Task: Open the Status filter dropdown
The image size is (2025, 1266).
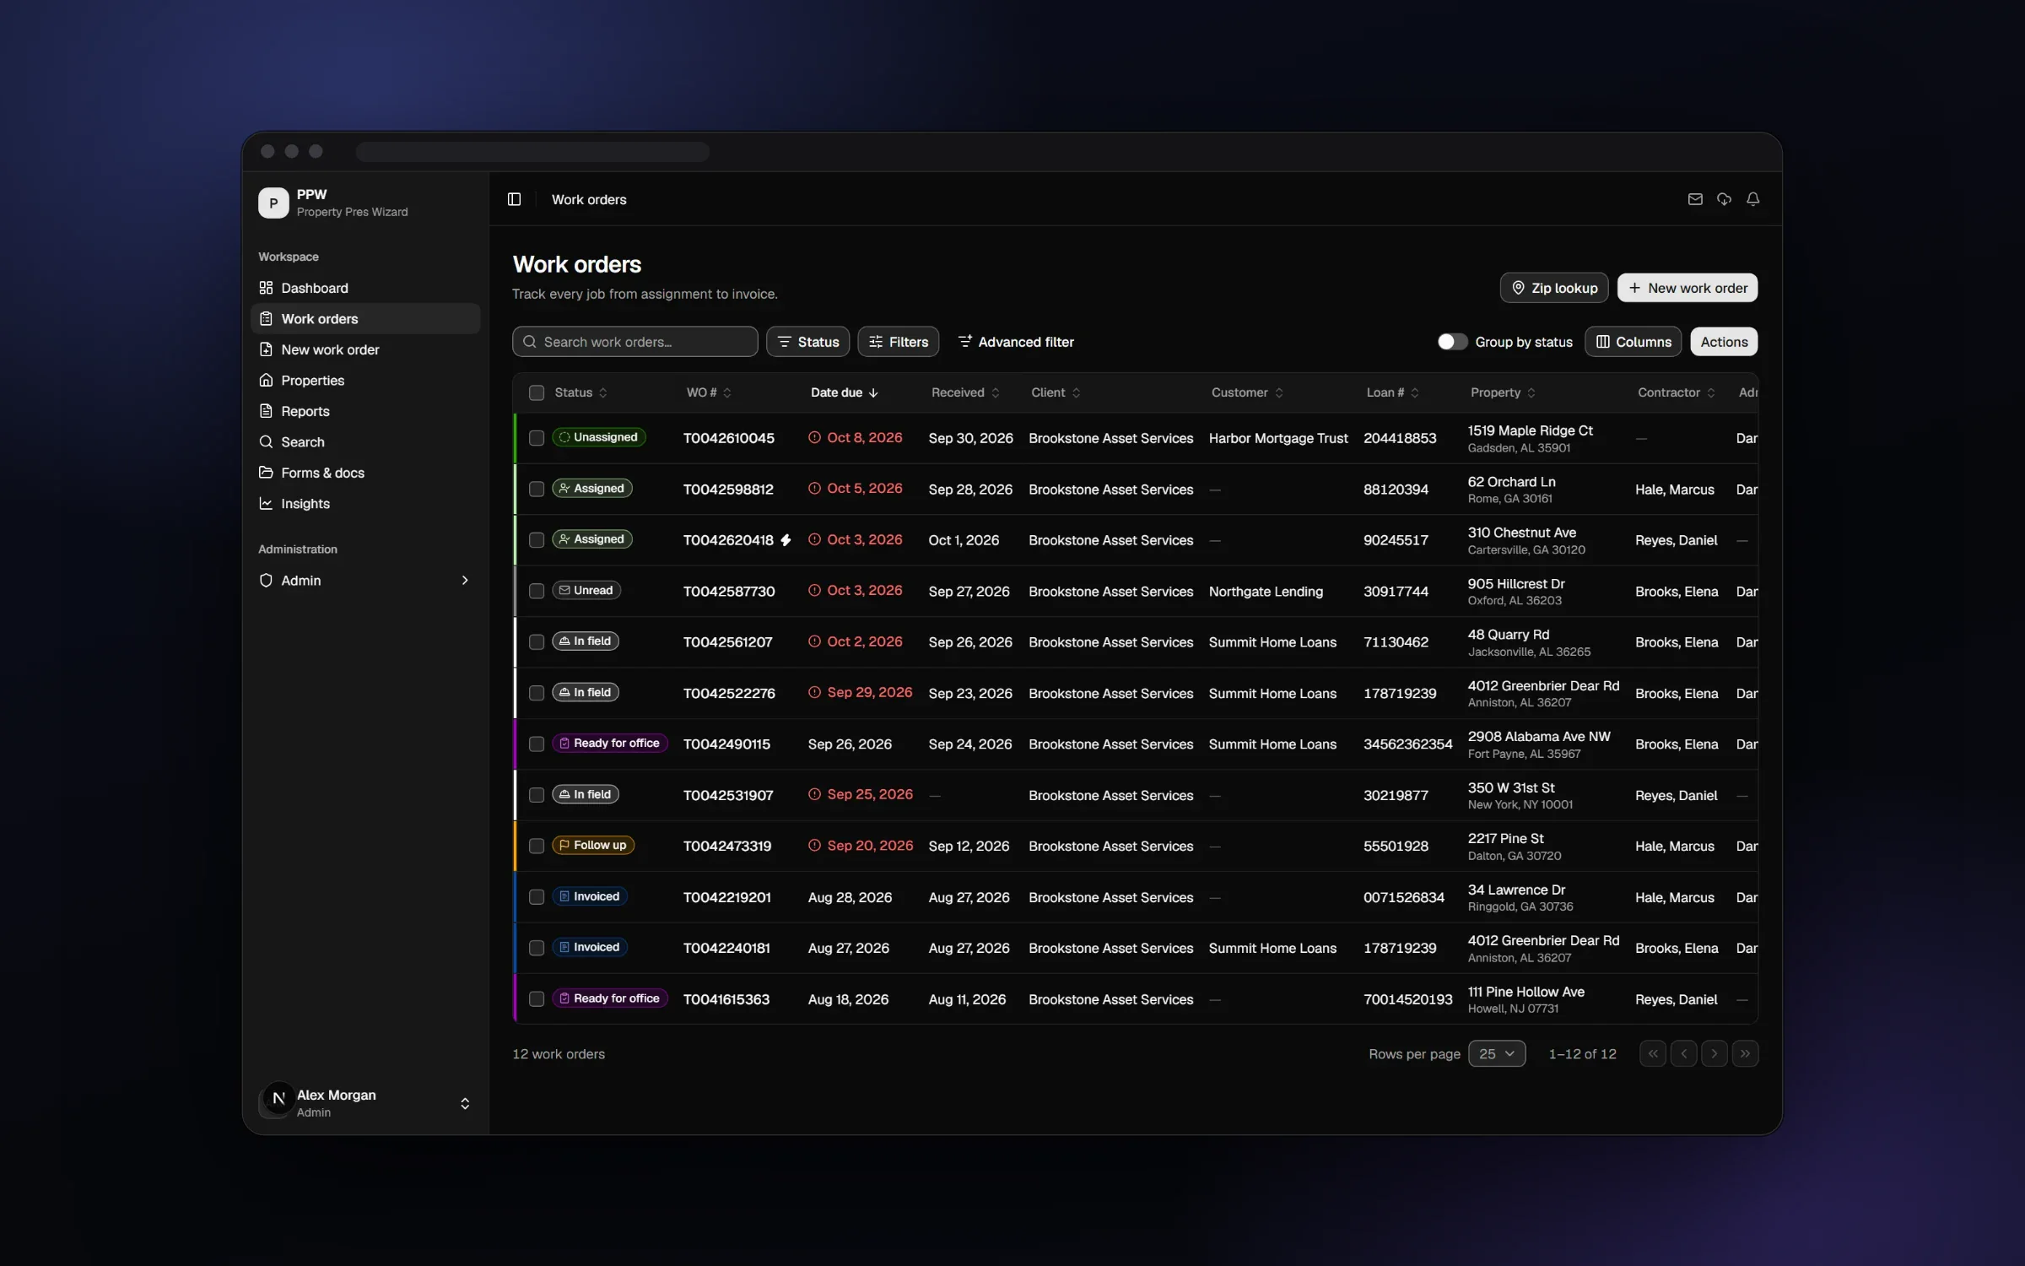Action: (x=807, y=342)
